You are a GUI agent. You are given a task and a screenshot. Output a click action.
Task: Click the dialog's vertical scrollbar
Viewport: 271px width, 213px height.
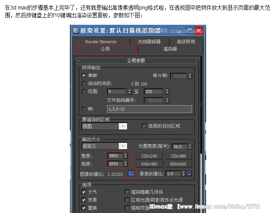pyautogui.click(x=201, y=134)
